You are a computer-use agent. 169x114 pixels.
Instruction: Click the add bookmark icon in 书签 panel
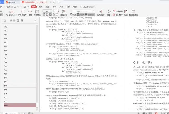click(x=18, y=21)
